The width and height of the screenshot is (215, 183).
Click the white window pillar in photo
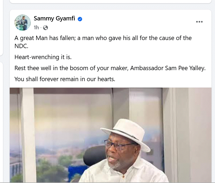point(27,135)
